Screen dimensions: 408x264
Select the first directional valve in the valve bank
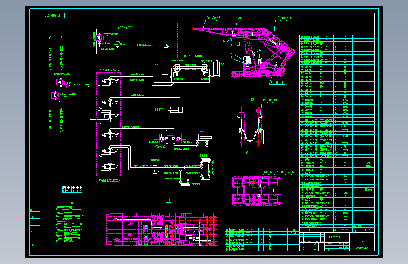110,81
